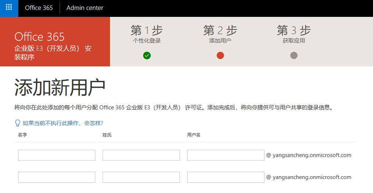Click second row @ yangsancheng.onmicrosoft.com domain text
This screenshot has width=373, height=193.
pyautogui.click(x=309, y=177)
